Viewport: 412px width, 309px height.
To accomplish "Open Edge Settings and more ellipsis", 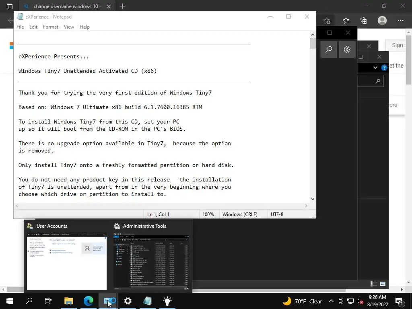I will [x=400, y=21].
